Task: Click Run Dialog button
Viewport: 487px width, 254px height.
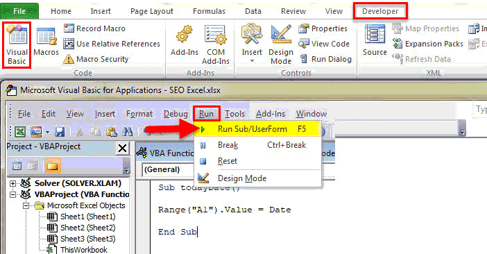Action: pyautogui.click(x=326, y=59)
